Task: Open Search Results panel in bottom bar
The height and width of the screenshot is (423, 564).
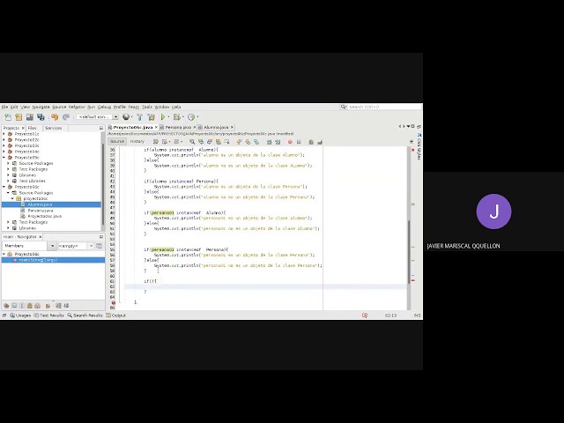Action: tap(85, 315)
